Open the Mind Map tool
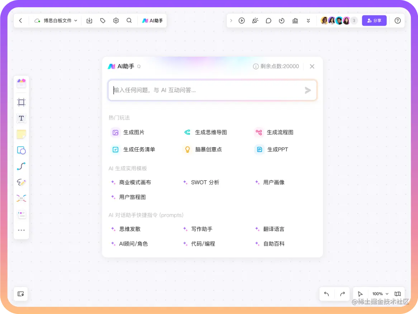418x314 pixels. click(x=21, y=198)
